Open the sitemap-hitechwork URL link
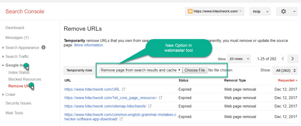Screen dimensions: 301x126 point(106,106)
